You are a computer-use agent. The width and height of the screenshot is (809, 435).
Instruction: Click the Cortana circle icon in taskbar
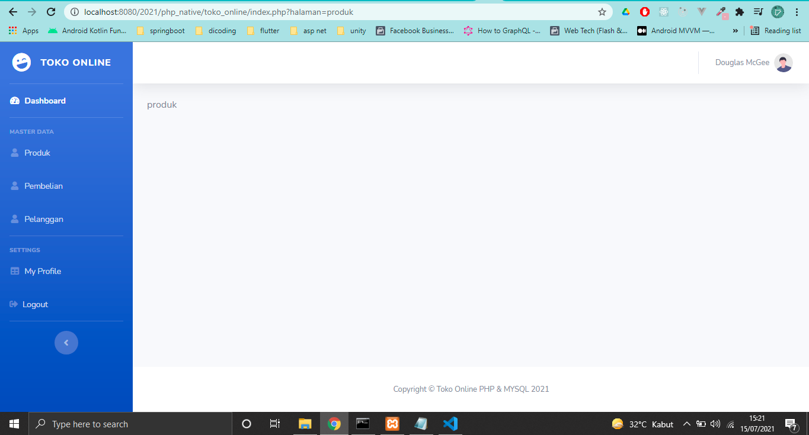[x=247, y=424]
